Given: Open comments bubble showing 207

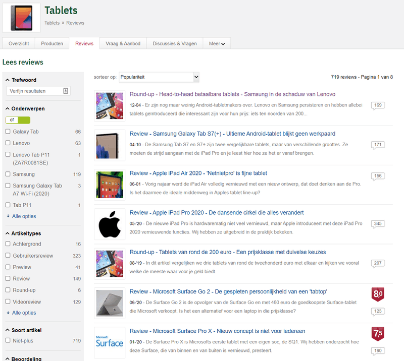Looking at the screenshot, I should click(x=378, y=264).
